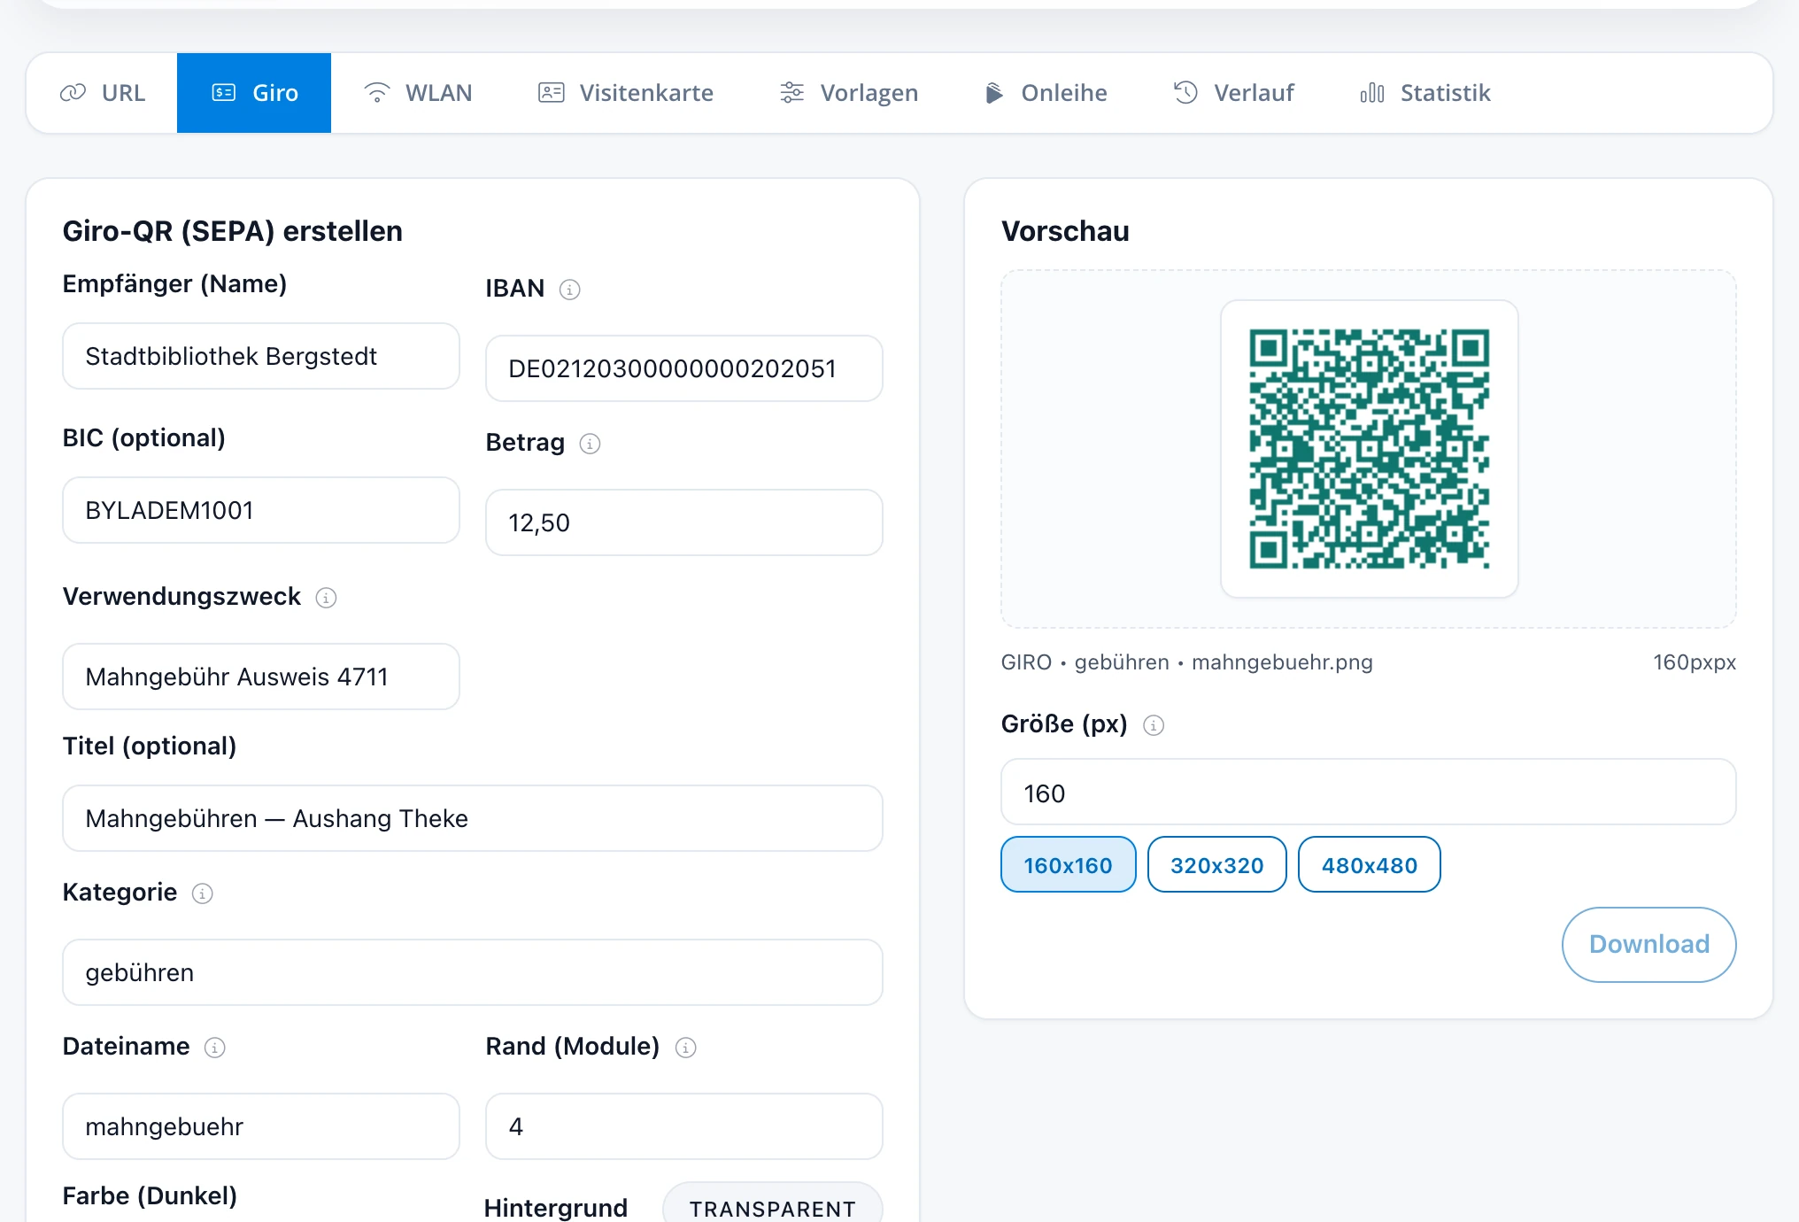
Task: Click the Empfänger (Name) input field
Action: point(261,356)
